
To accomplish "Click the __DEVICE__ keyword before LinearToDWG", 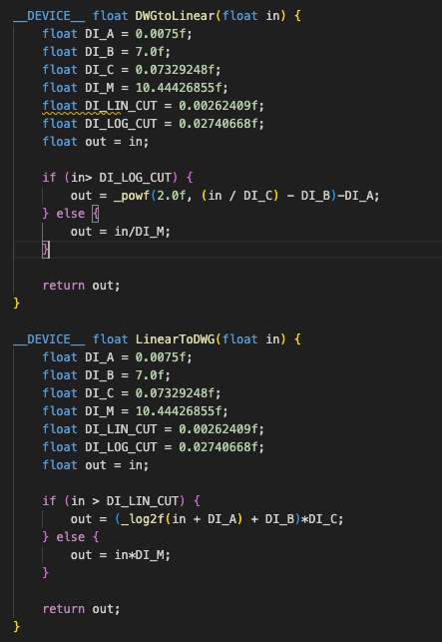I will pos(49,339).
